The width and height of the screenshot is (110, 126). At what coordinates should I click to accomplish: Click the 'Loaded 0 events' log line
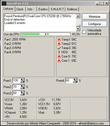(x=15, y=23)
